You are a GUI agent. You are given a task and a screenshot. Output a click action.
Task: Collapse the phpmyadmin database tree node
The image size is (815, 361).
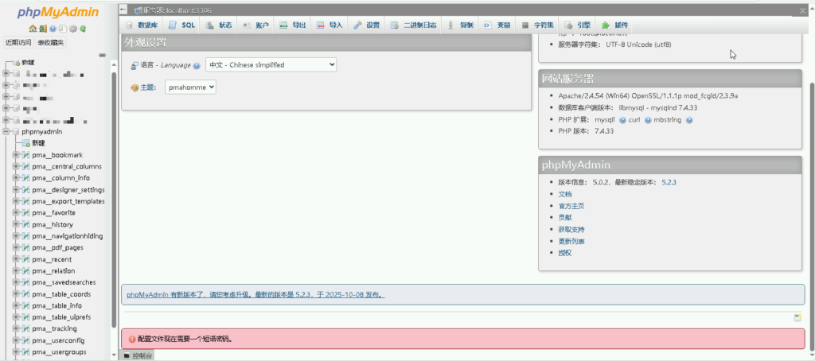point(6,131)
